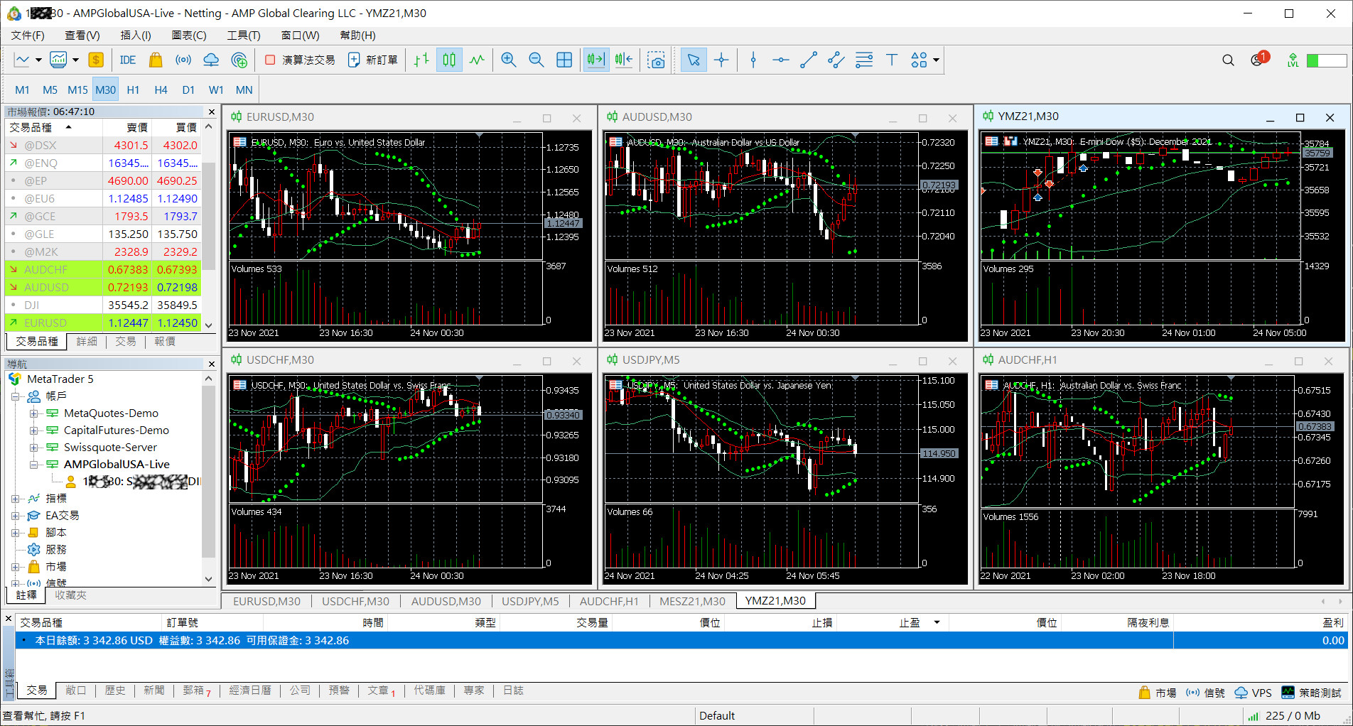
Task: Switch to the MESZ21,M30 chart tab
Action: tap(692, 602)
